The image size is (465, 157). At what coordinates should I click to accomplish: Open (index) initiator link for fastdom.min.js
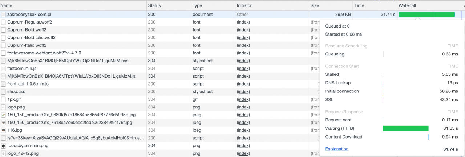point(243,69)
